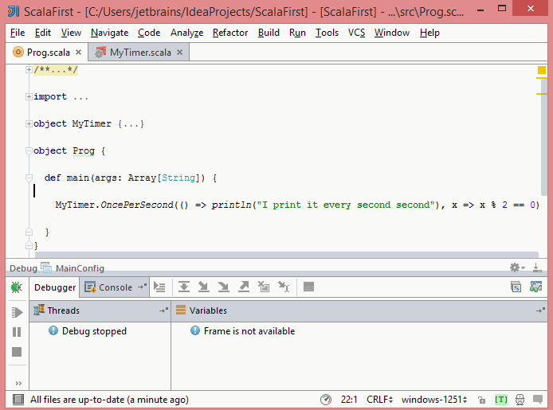Click the Step Over icon
Image resolution: width=553 pixels, height=410 pixels.
(x=184, y=287)
